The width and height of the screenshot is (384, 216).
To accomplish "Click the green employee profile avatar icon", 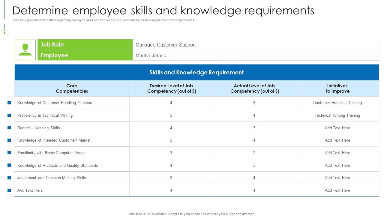I will tap(25, 50).
